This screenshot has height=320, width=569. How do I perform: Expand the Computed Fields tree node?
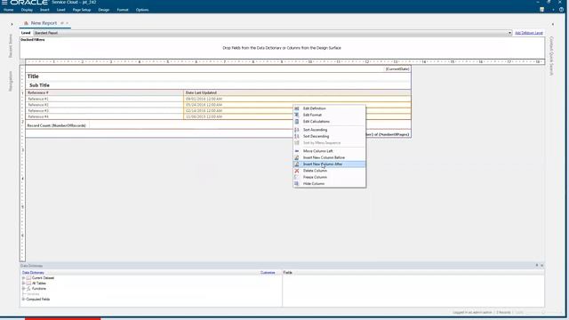point(24,300)
